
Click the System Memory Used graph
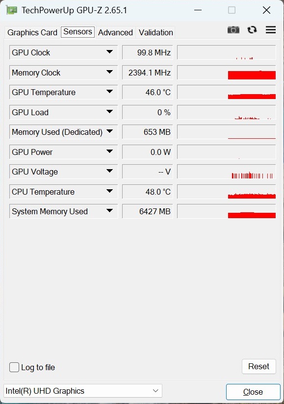coord(227,211)
